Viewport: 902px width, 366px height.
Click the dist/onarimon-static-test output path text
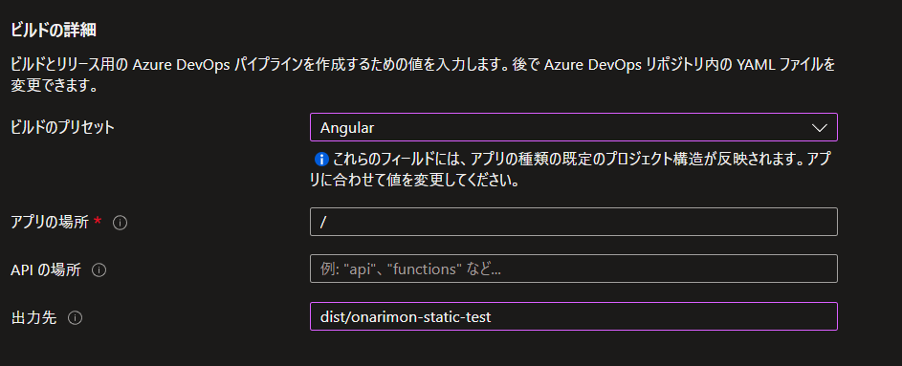point(406,316)
